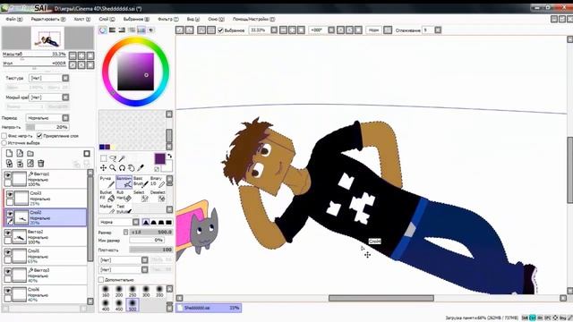Delete the selected layer with trash icon
The image size is (573, 322).
[41, 164]
